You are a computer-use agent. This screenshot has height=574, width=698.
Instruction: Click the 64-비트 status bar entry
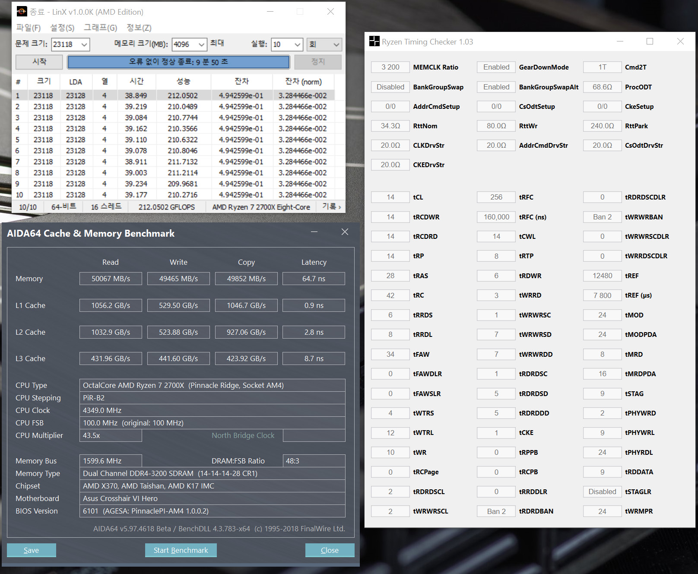(63, 207)
